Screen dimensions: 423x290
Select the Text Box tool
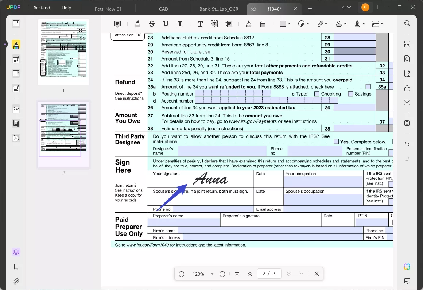coord(214,24)
